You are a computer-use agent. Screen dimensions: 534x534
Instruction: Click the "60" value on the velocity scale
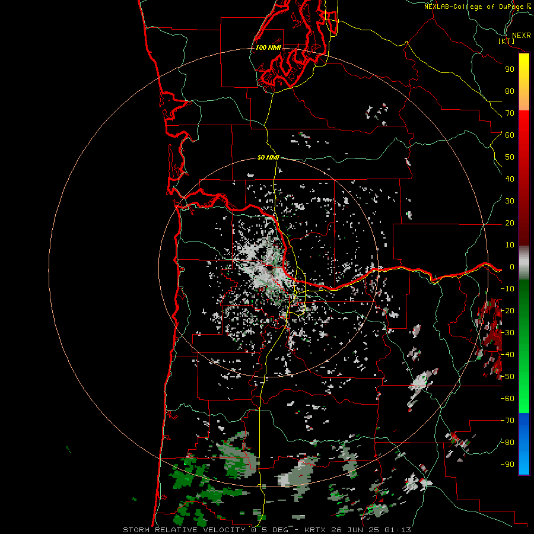click(510, 135)
